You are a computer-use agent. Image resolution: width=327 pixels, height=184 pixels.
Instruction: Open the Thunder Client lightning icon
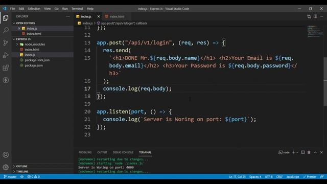pyautogui.click(x=6, y=80)
